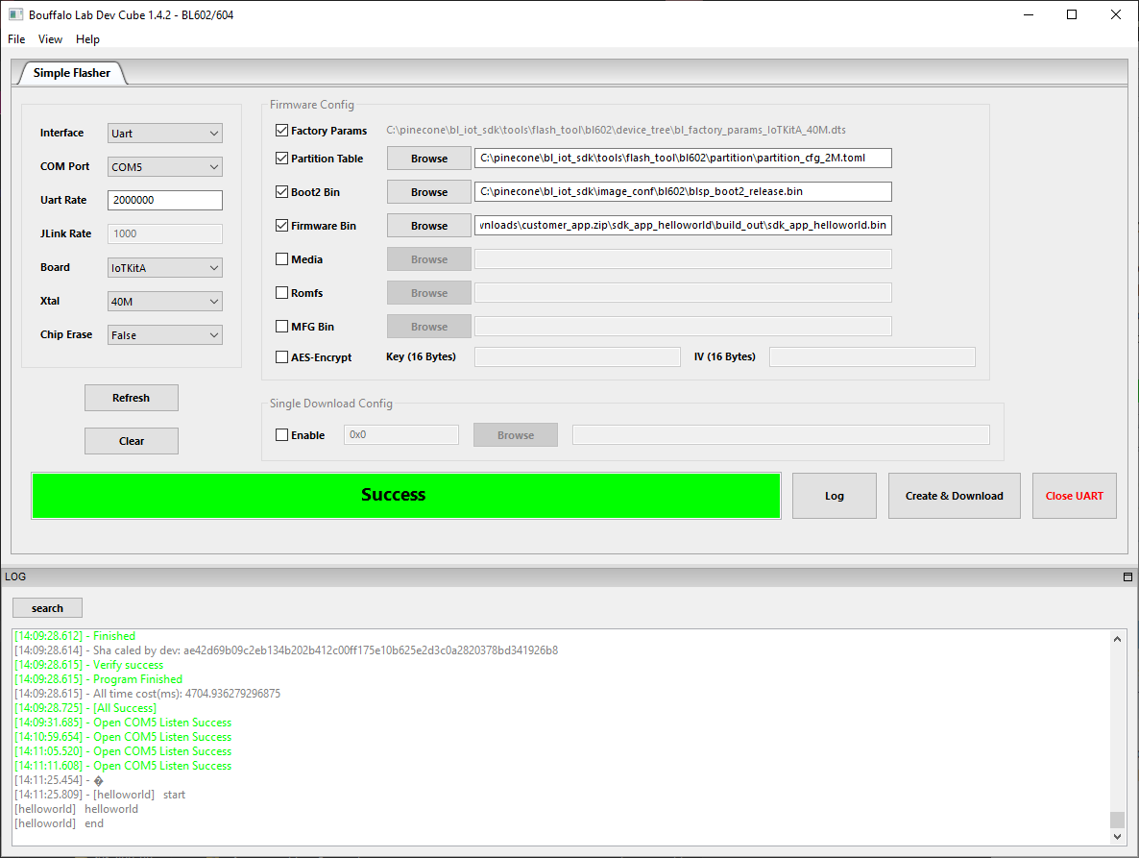Open the Chip Erase dropdown
The height and width of the screenshot is (858, 1139).
tap(165, 335)
